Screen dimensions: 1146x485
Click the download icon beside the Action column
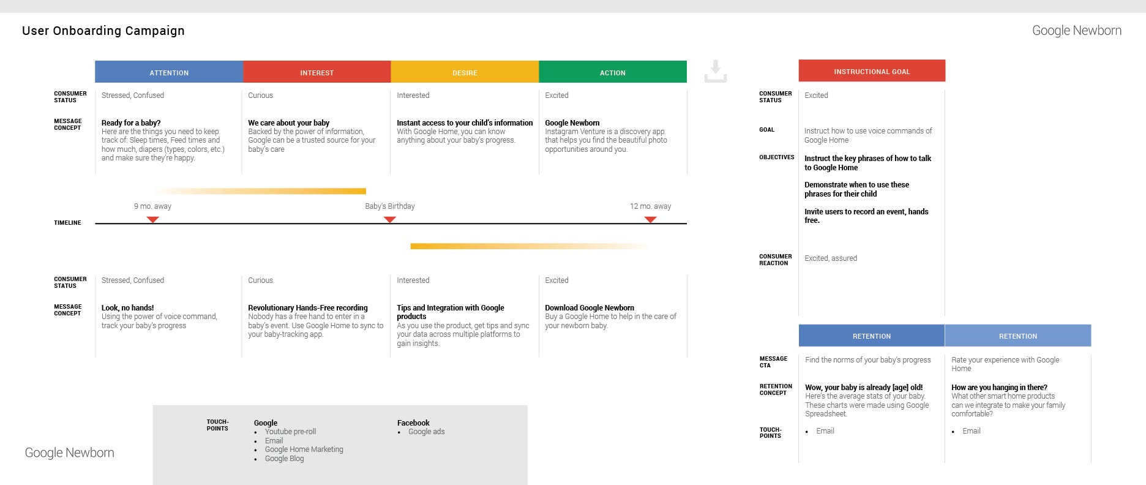[715, 71]
